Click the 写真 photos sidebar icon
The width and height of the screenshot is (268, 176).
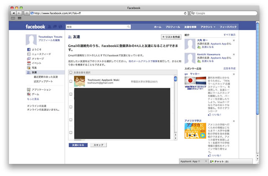click(x=29, y=68)
